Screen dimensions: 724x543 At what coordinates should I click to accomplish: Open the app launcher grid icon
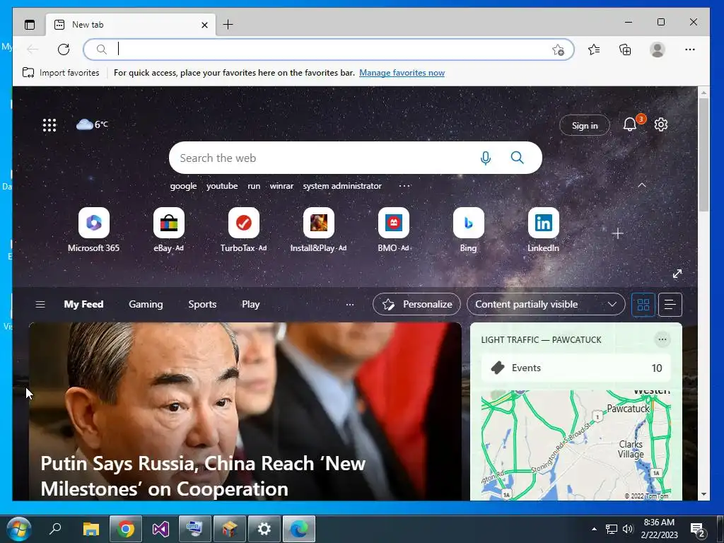pyautogui.click(x=49, y=125)
